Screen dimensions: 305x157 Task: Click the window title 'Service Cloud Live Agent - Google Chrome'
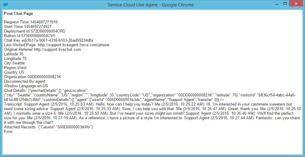click(x=151, y=5)
